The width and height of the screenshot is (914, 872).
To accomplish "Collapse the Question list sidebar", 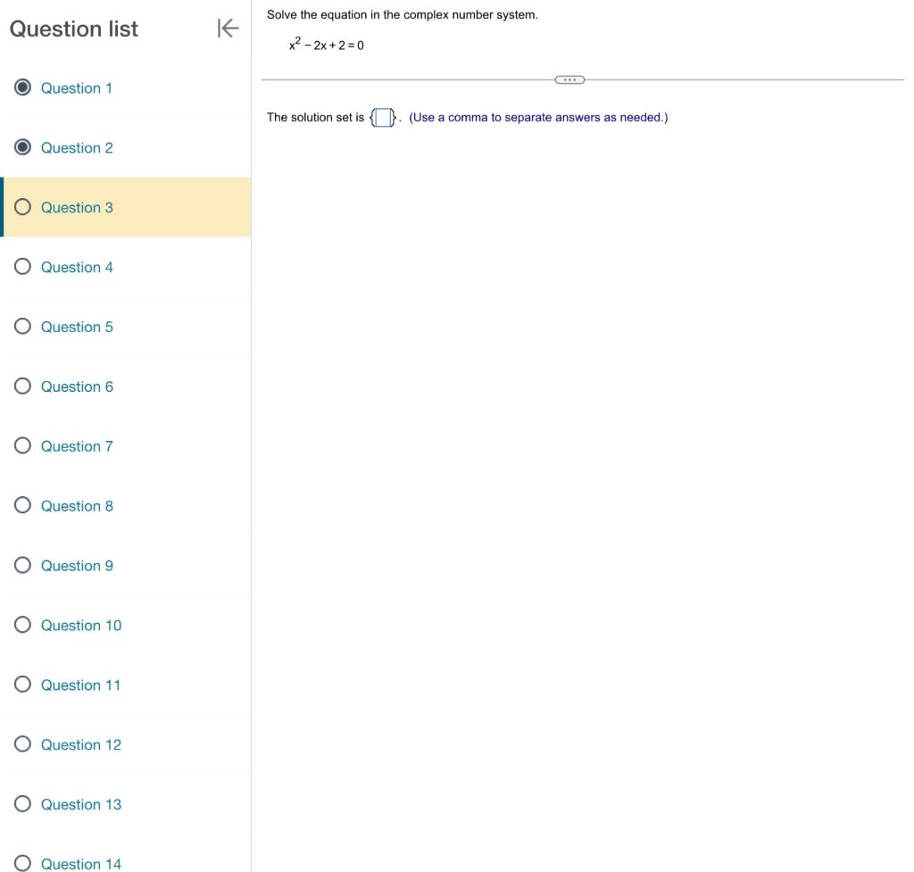I will (229, 28).
